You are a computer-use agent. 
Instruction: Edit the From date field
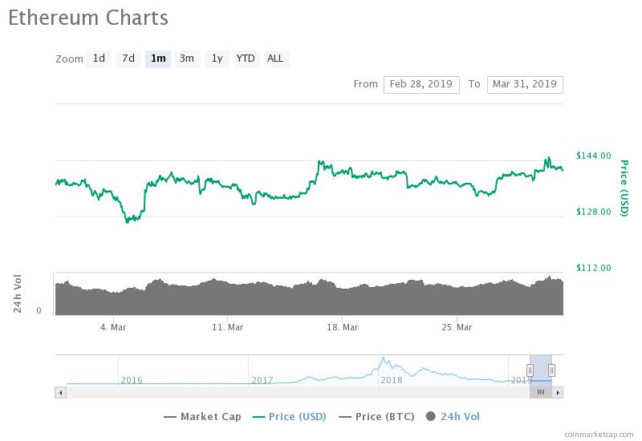[x=421, y=84]
